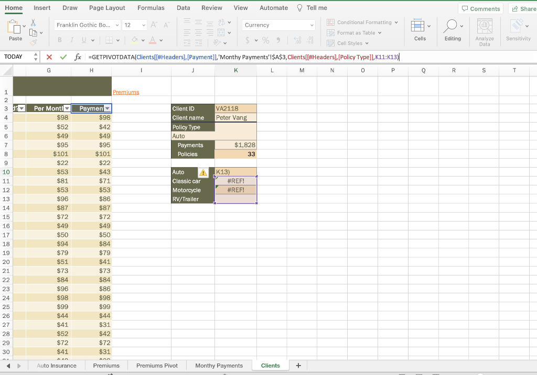Switch to Auto Insurance sheet tab
This screenshot has width=537, height=375.
click(x=57, y=366)
